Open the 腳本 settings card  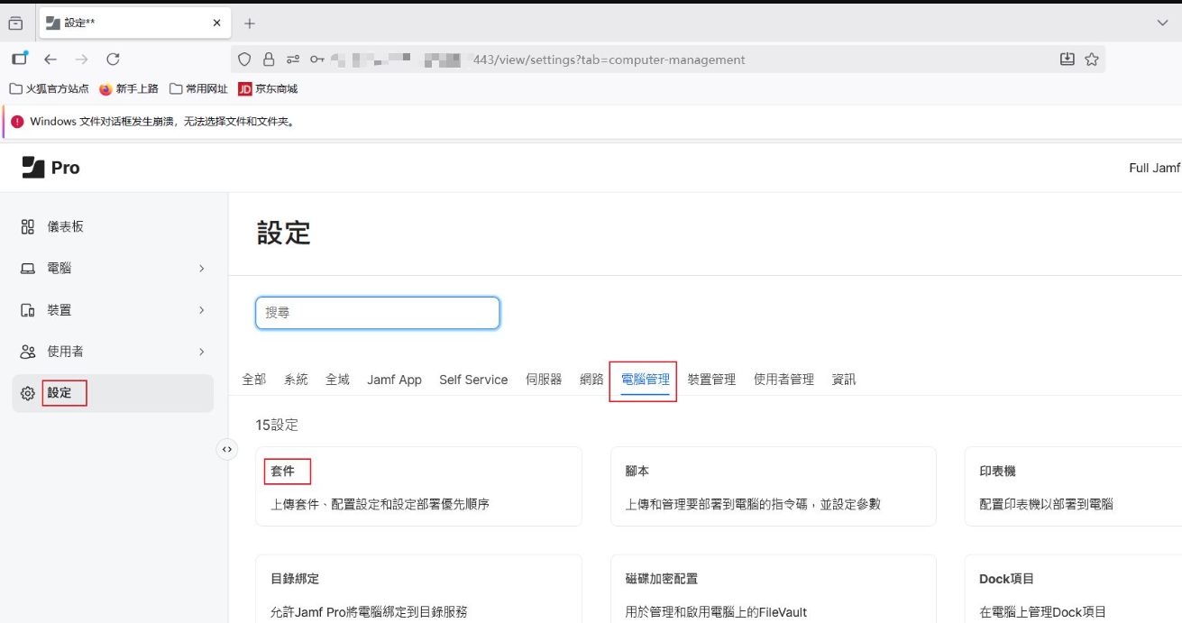pyautogui.click(x=773, y=486)
